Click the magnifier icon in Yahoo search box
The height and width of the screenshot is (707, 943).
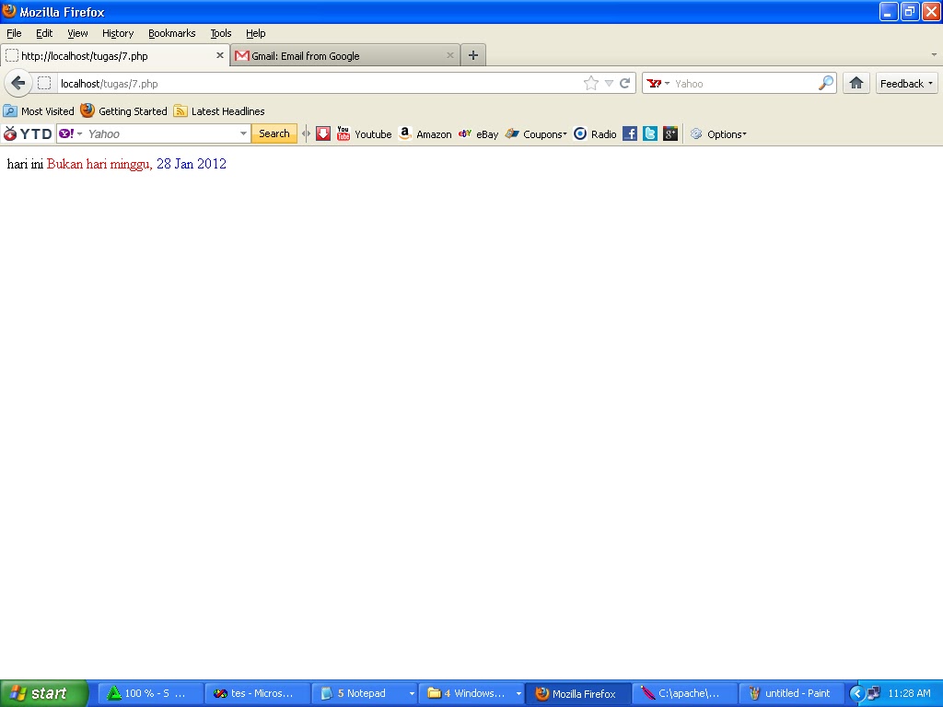point(826,83)
